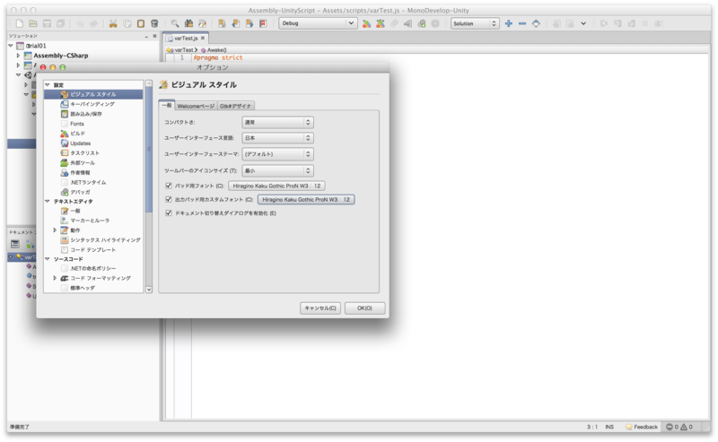Expand the コード フォーマッティング tree node

tap(55, 278)
